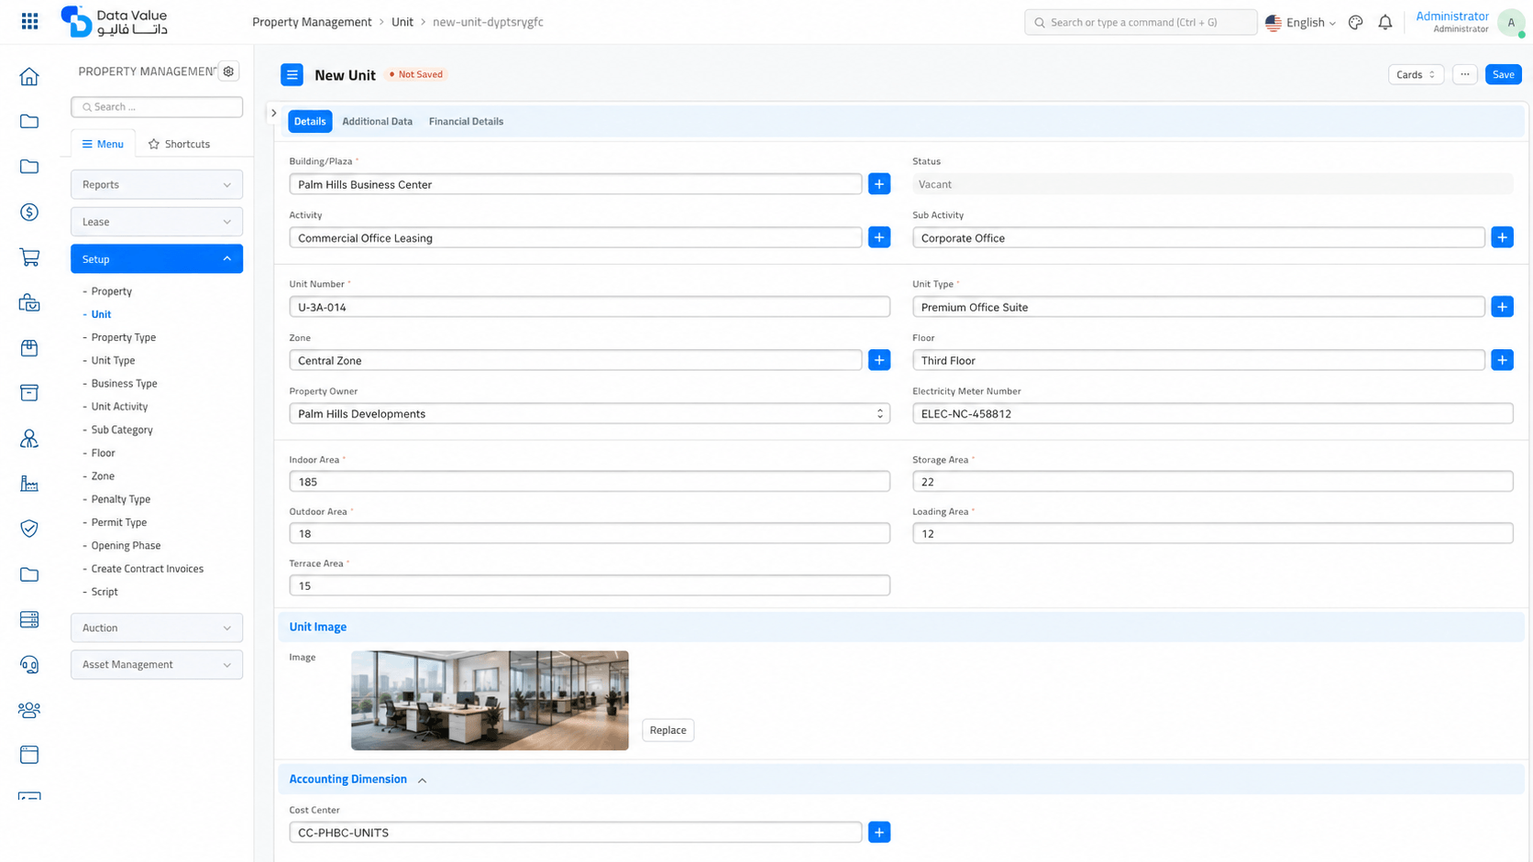Open Property Type in Setup menu
Screen dimensions: 1533x862
[124, 337]
